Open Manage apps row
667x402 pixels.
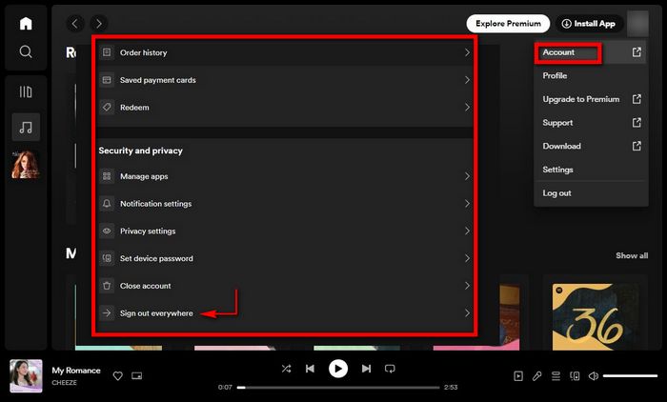pos(285,176)
